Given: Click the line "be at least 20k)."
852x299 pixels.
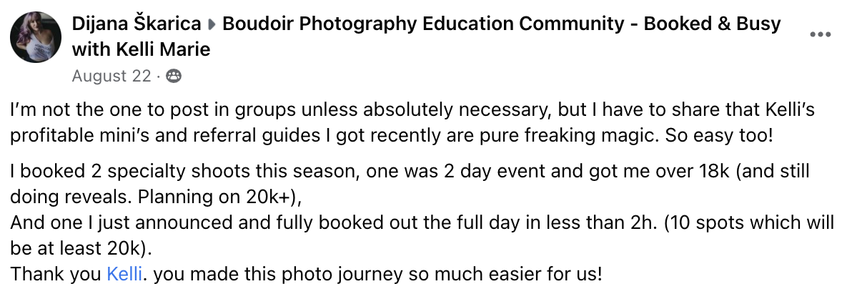Looking at the screenshot, I should point(83,247).
